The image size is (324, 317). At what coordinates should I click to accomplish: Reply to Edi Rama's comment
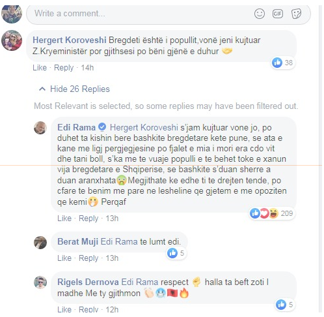click(88, 218)
